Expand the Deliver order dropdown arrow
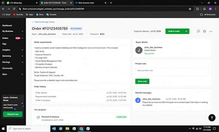The image size is (219, 132). (x=186, y=31)
